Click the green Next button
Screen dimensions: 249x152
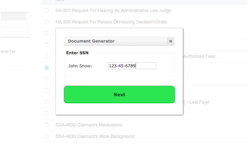(119, 94)
